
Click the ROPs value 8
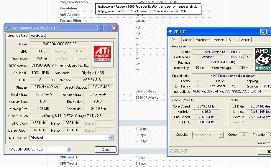[40, 80]
